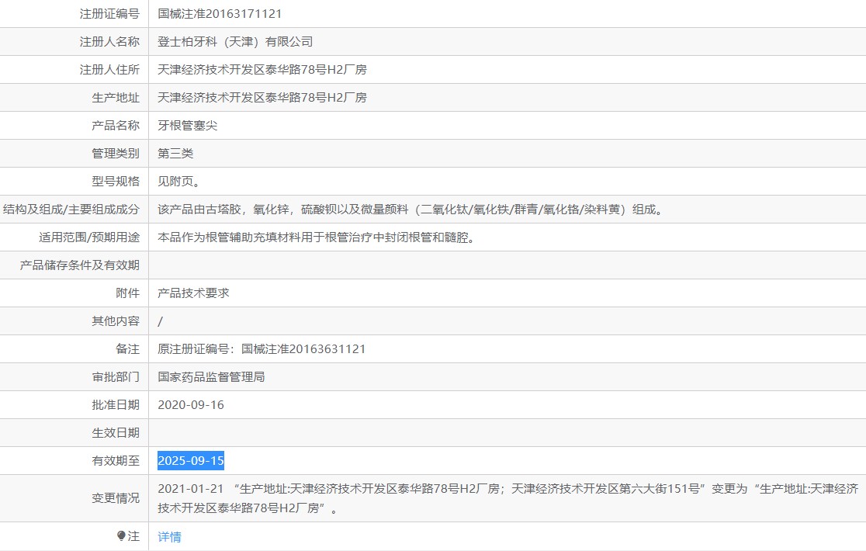Click the composition text starting 该产品由古塔胶
The image size is (866, 551).
point(411,210)
